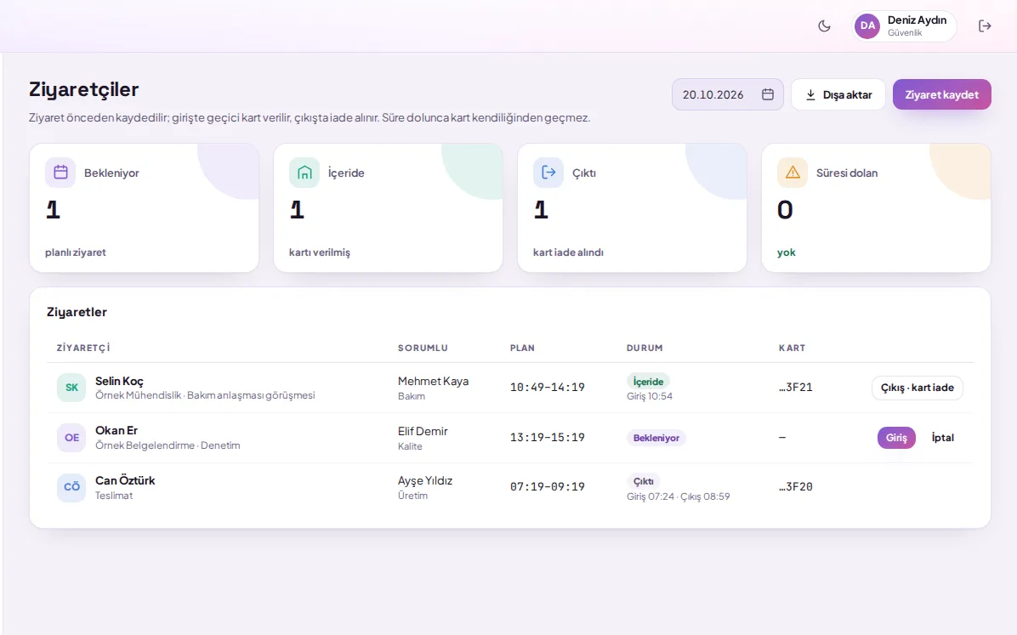Click Giriş button for Okan Er
This screenshot has height=635, width=1017.
pyautogui.click(x=896, y=438)
